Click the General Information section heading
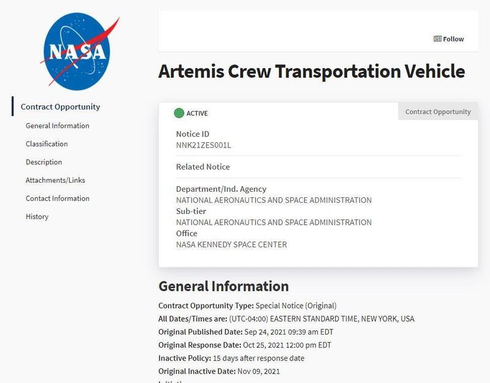Image resolution: width=490 pixels, height=383 pixels. coord(224,286)
